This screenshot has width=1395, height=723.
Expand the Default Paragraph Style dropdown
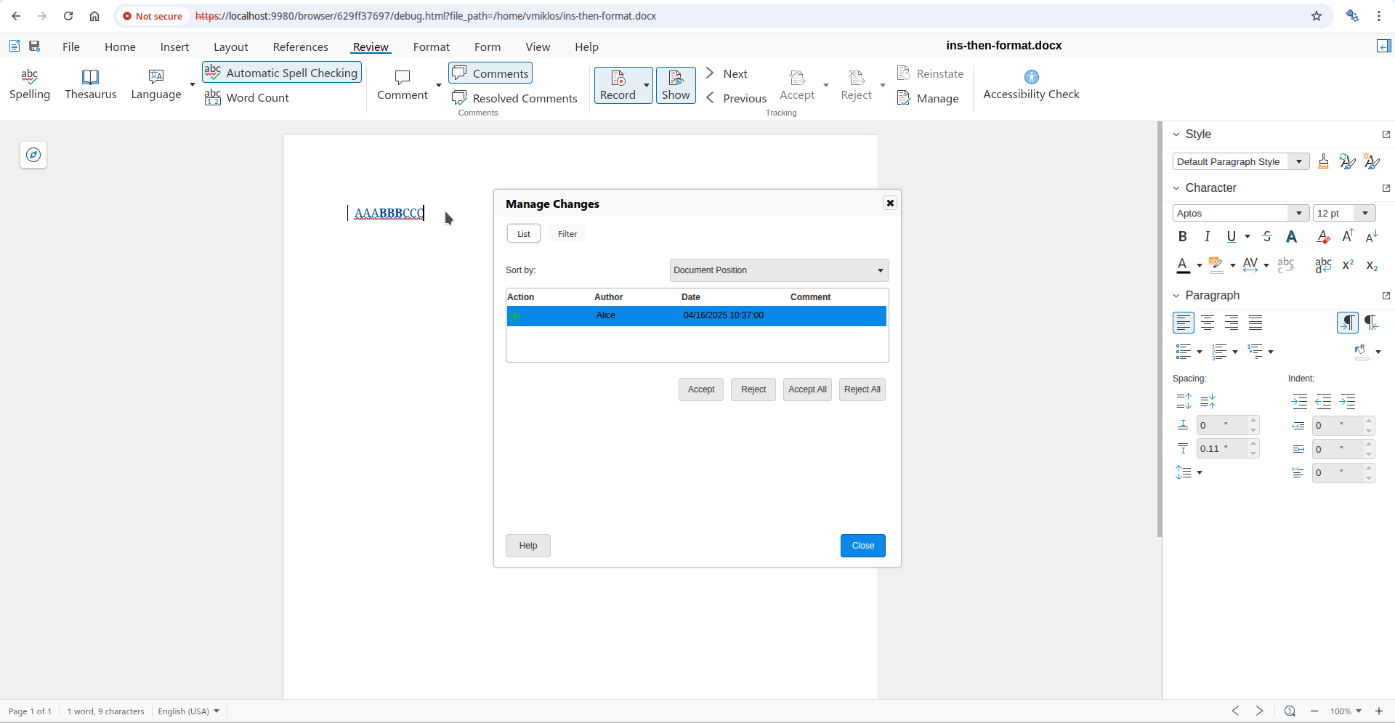[1299, 162]
